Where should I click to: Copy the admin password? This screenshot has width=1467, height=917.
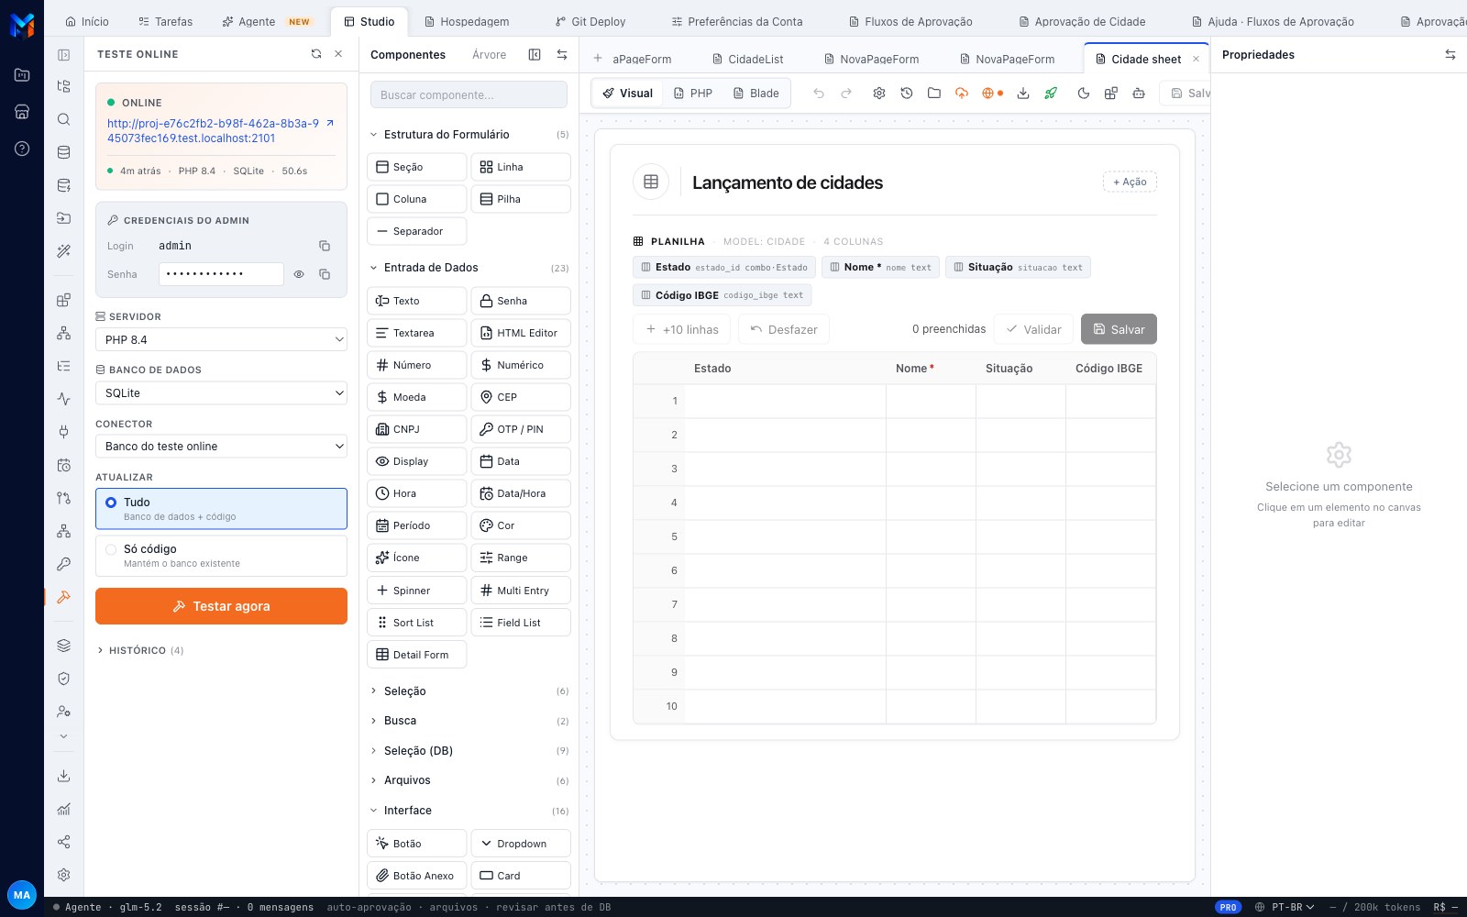(325, 274)
